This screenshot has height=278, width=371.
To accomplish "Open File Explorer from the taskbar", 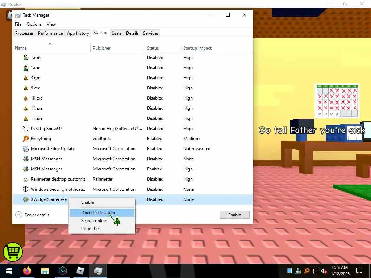I will [x=45, y=271].
